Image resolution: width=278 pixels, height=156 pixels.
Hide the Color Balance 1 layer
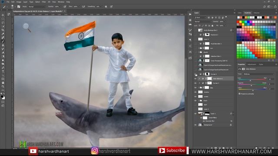click(195, 78)
